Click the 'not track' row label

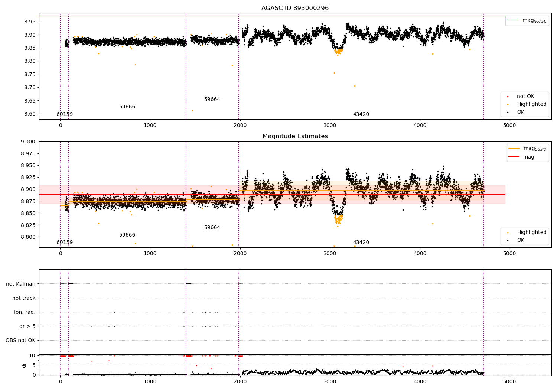click(24, 298)
